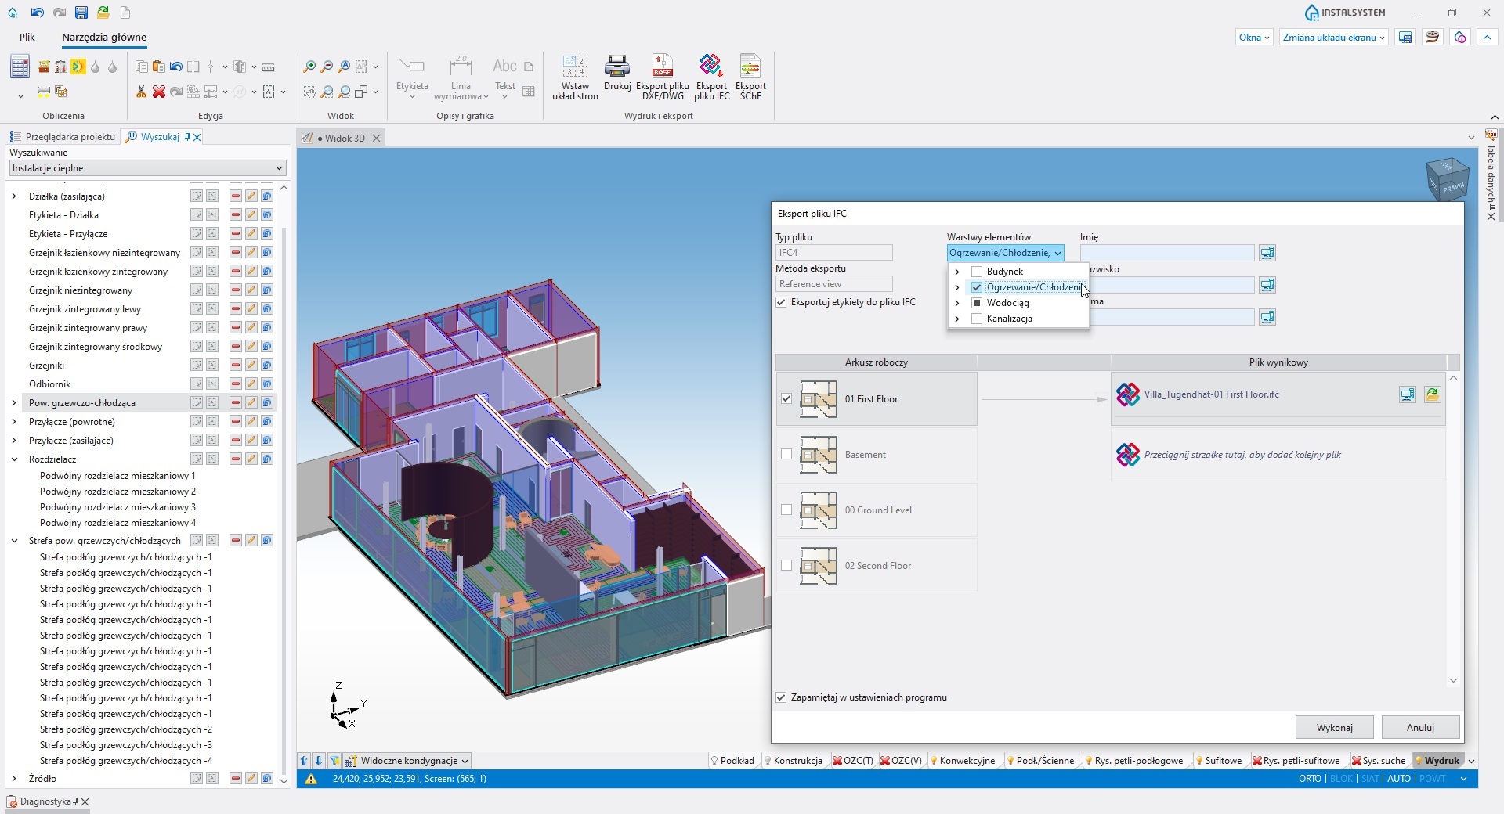Select the Wydruk bottom tab
This screenshot has height=814, width=1504.
coord(1437,761)
